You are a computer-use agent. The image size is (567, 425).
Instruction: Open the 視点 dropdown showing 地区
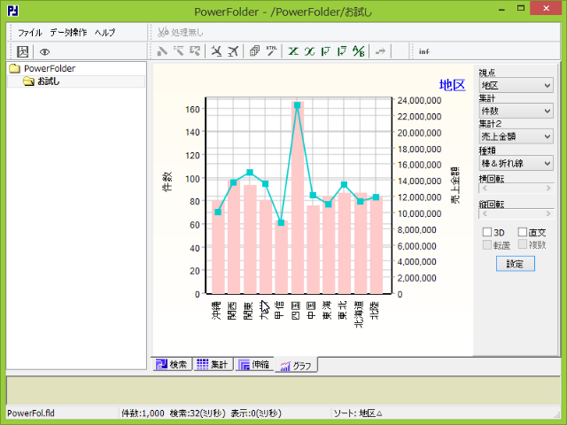coord(516,85)
